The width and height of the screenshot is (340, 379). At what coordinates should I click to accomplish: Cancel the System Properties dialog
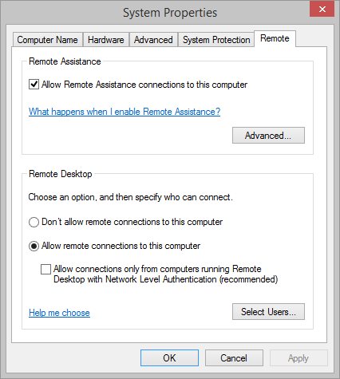[x=234, y=358]
